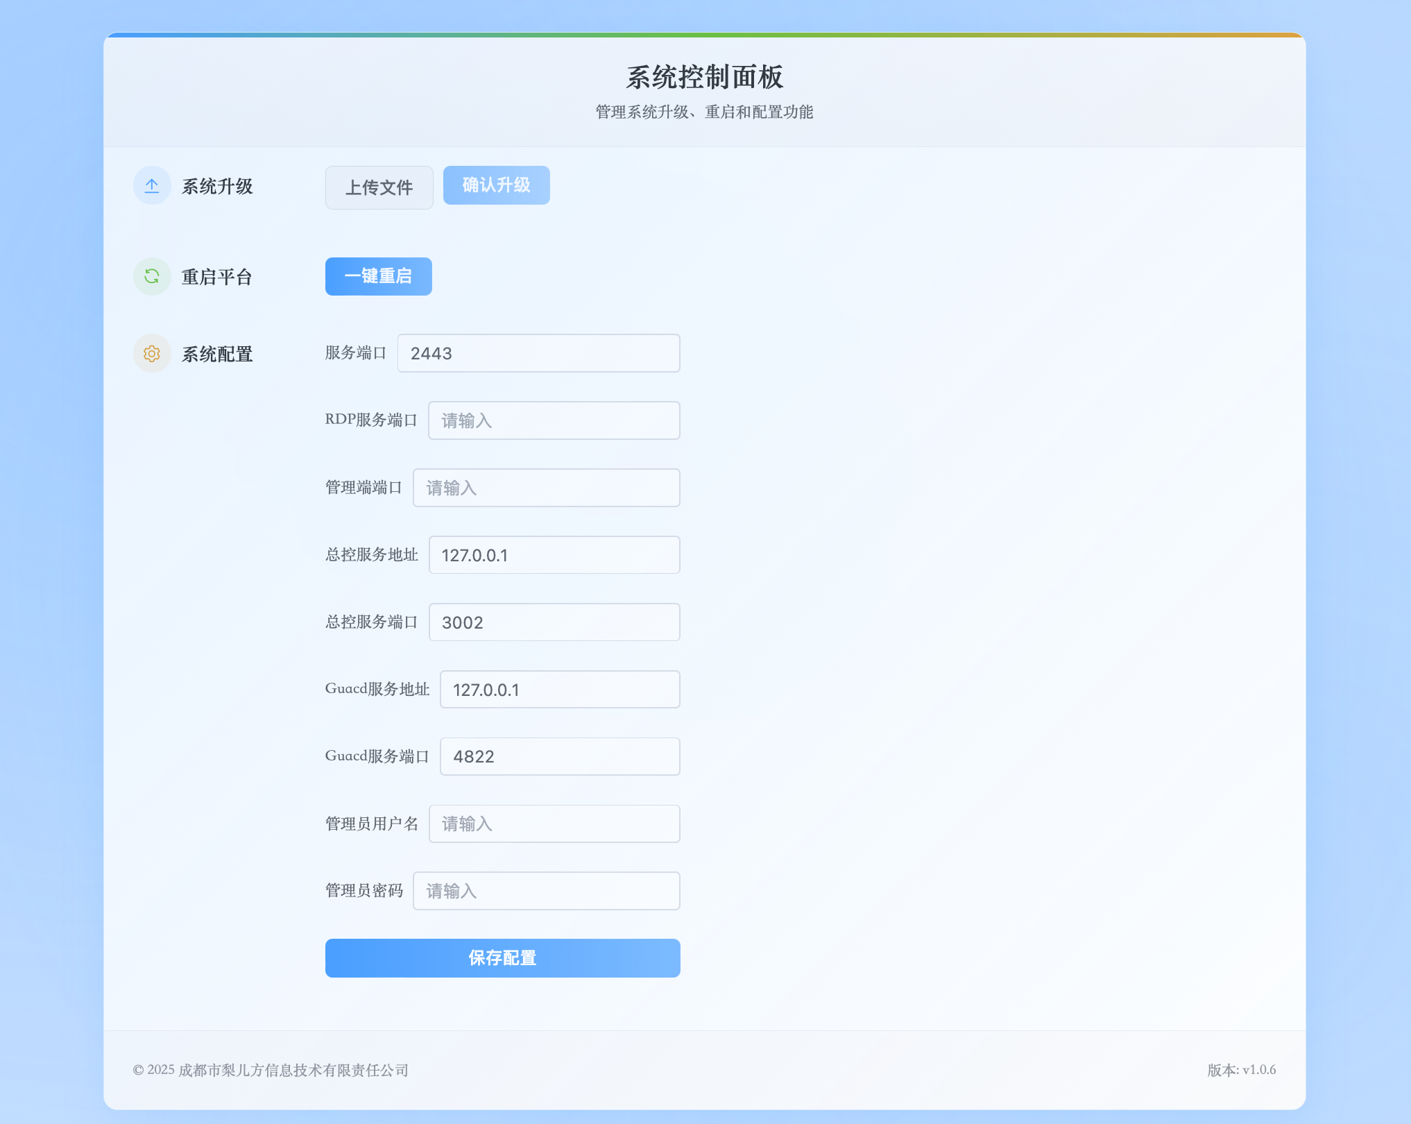
Task: Click the 总控服务端口 field showing 3002
Action: click(x=554, y=622)
